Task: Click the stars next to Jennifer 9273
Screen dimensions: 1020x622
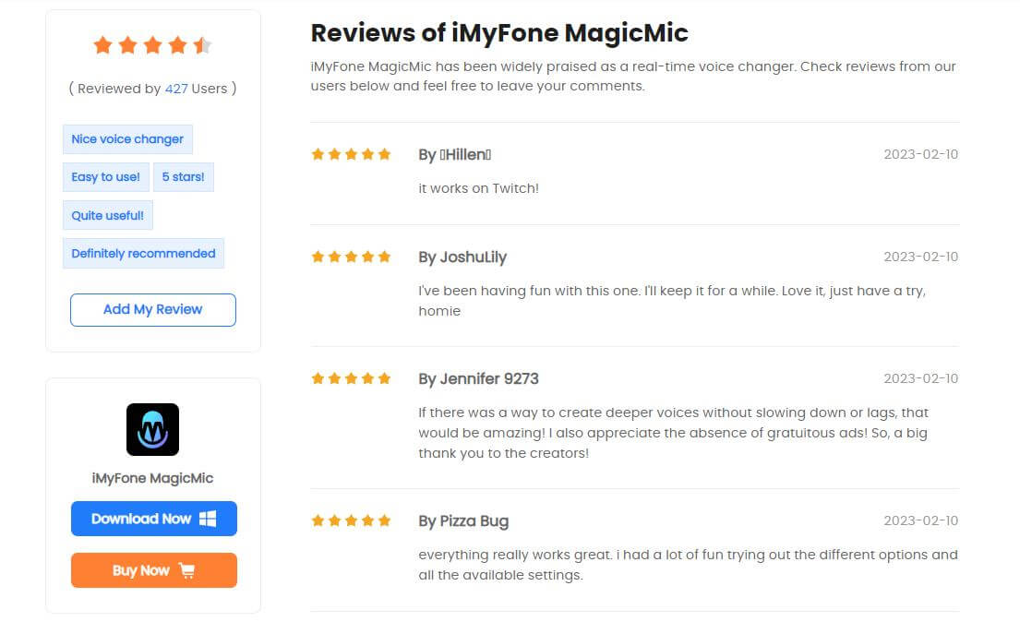Action: pyautogui.click(x=352, y=378)
